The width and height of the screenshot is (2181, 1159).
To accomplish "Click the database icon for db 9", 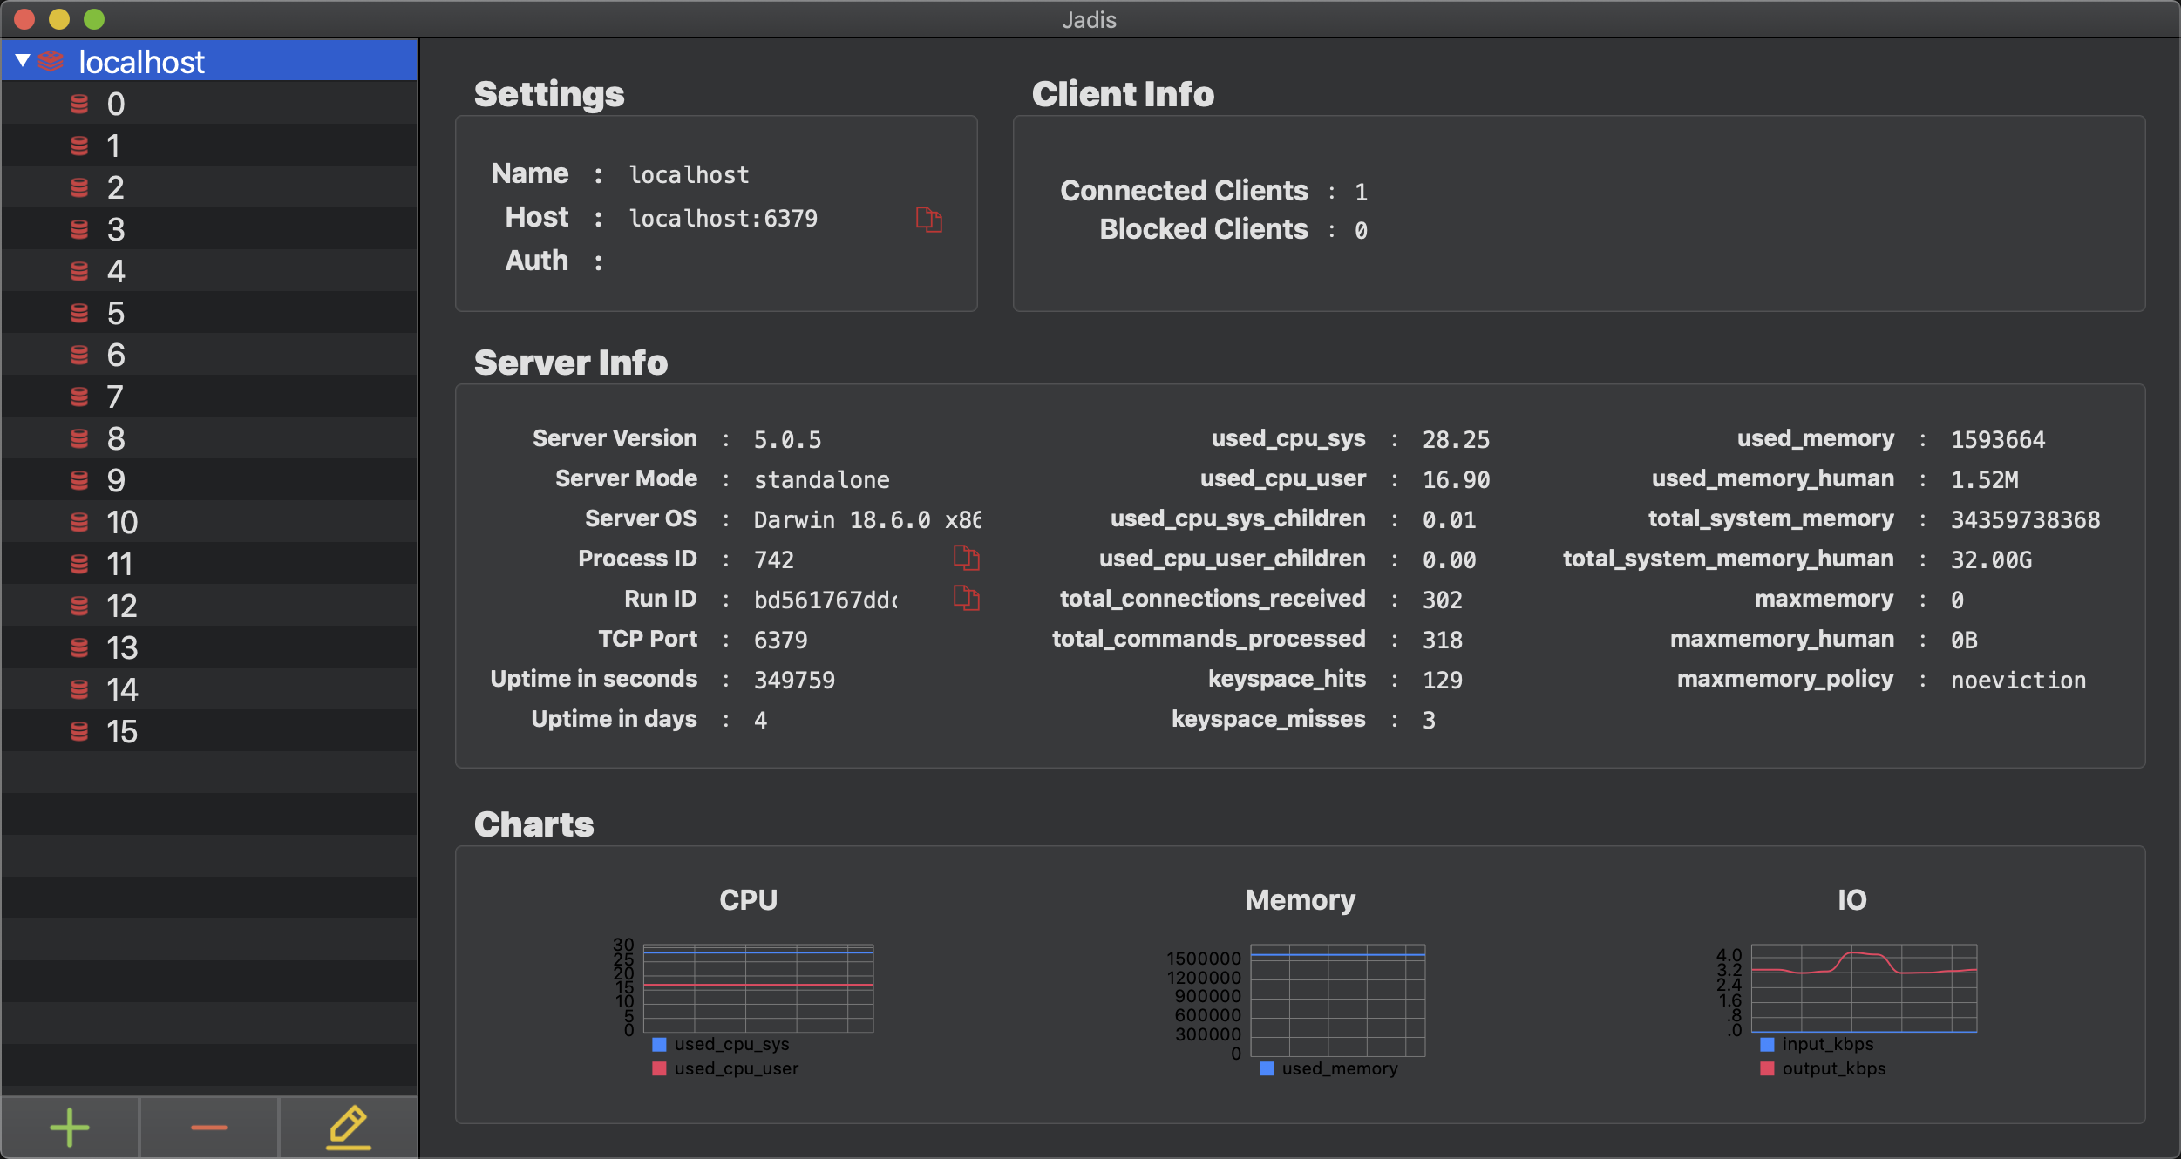I will coord(79,480).
